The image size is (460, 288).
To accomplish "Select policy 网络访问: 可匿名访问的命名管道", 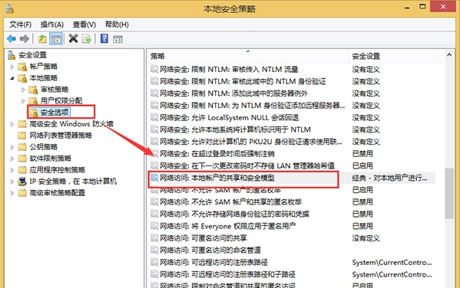I will pos(210,250).
